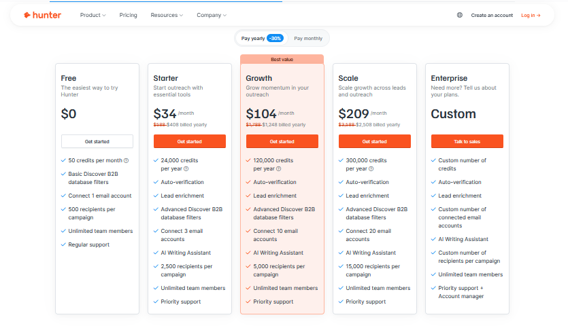The height and width of the screenshot is (328, 568).
Task: Expand the Product menu
Action: coord(93,15)
